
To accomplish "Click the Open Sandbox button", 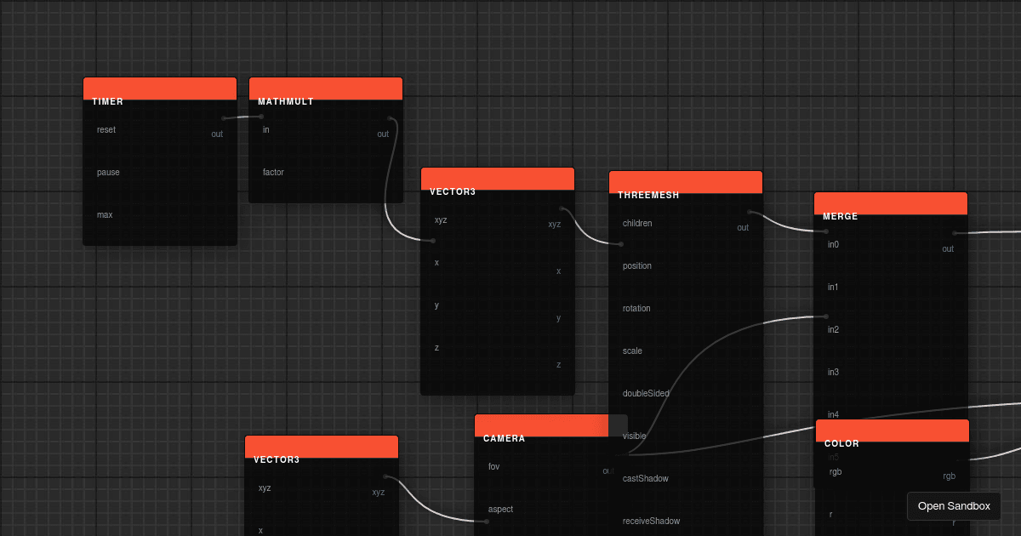I will (954, 505).
